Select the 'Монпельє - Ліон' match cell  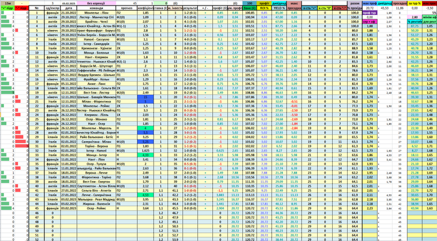[x=96, y=13]
